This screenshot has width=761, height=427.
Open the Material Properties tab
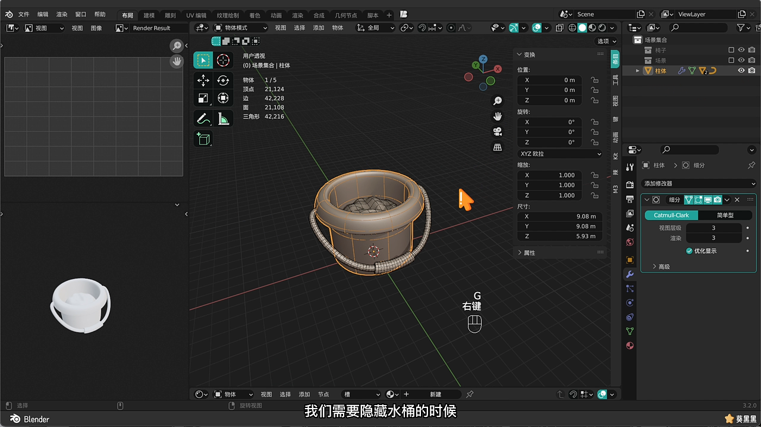pyautogui.click(x=630, y=346)
